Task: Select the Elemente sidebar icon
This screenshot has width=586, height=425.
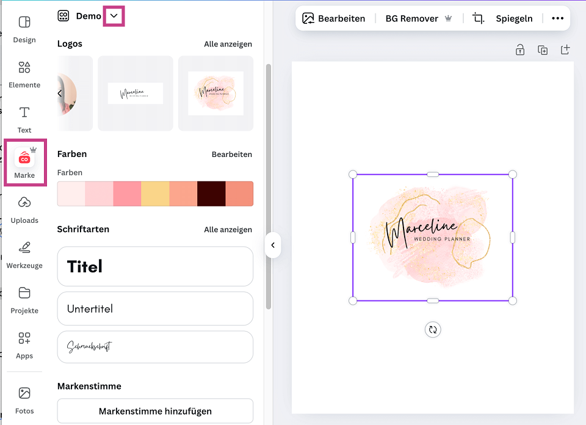Action: pyautogui.click(x=24, y=73)
